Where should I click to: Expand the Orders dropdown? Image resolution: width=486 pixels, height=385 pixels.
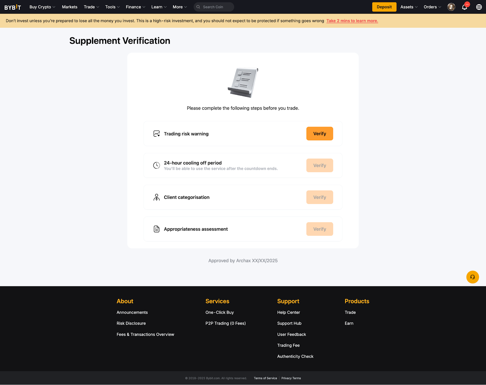(432, 7)
